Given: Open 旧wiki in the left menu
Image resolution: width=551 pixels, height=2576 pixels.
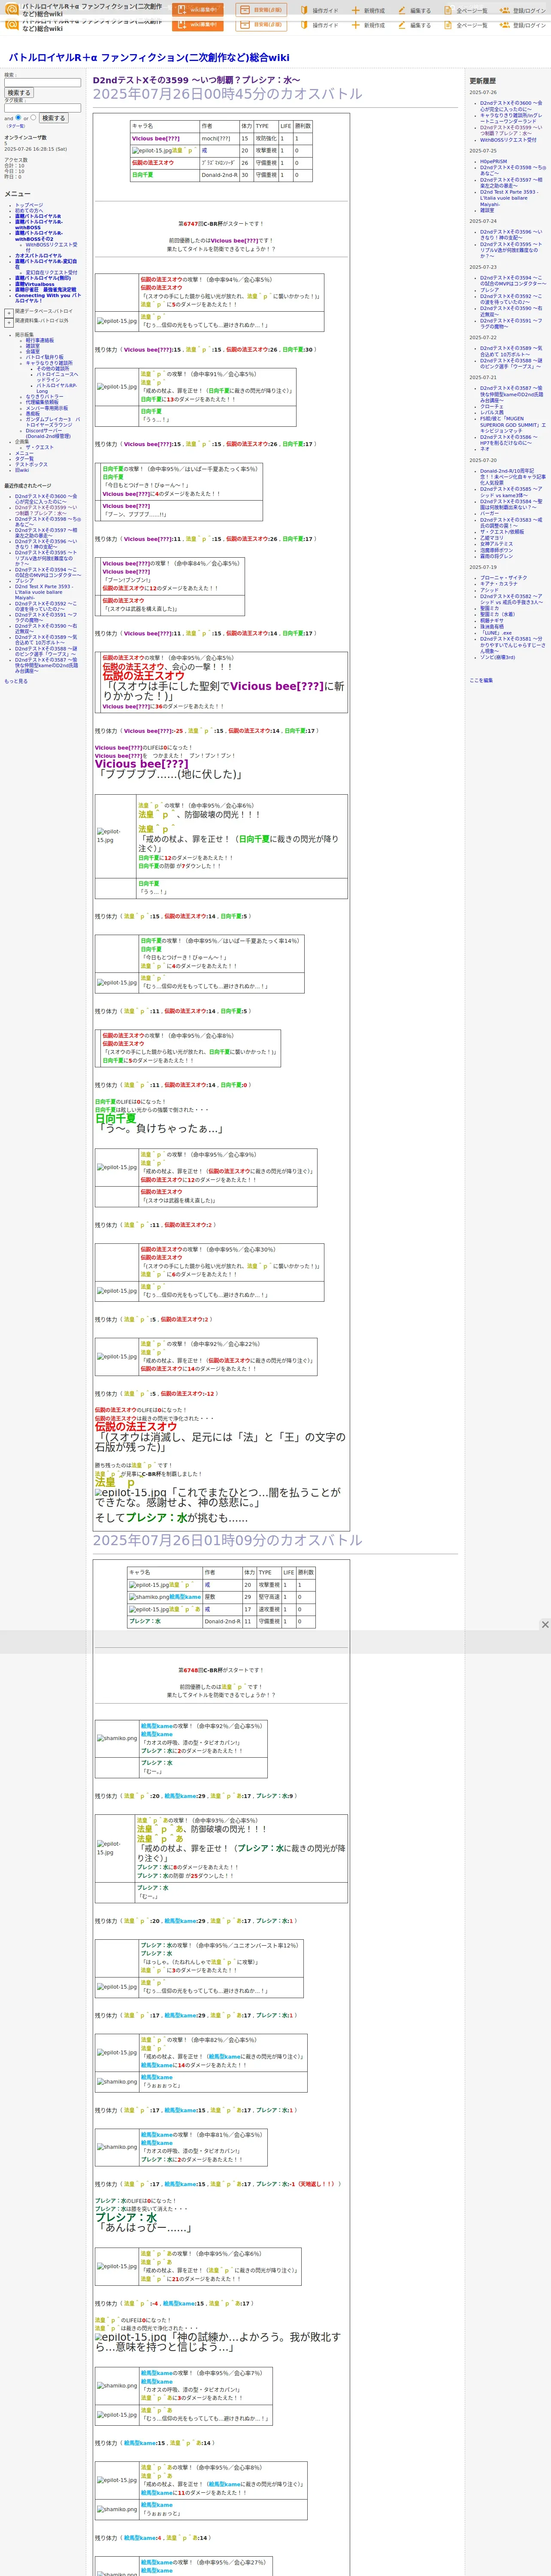Looking at the screenshot, I should point(22,470).
